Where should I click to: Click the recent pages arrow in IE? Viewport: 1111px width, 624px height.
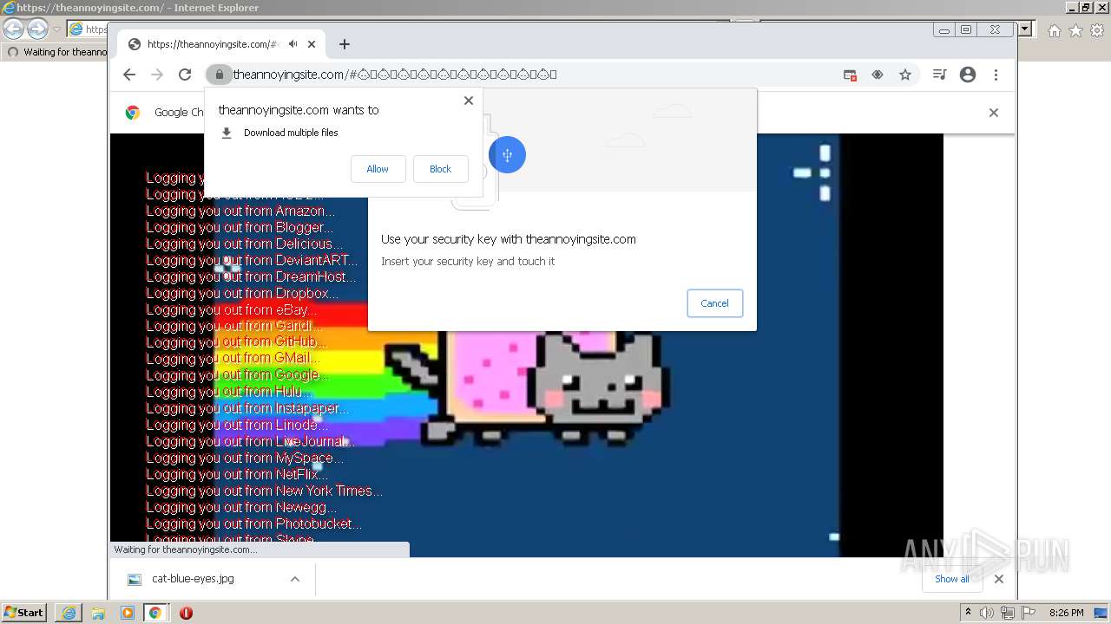56,29
